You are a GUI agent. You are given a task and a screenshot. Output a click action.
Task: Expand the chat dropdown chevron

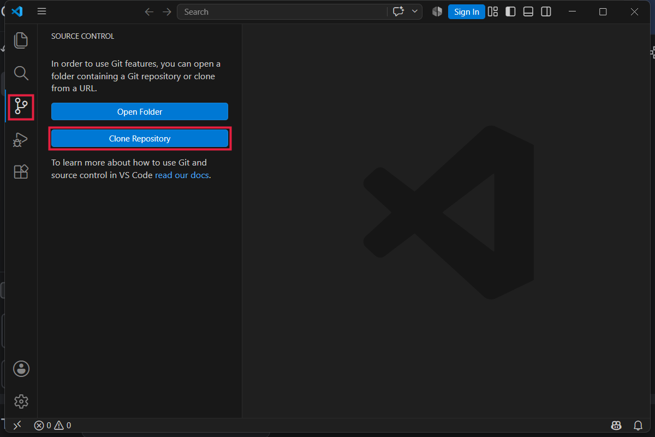click(x=414, y=11)
